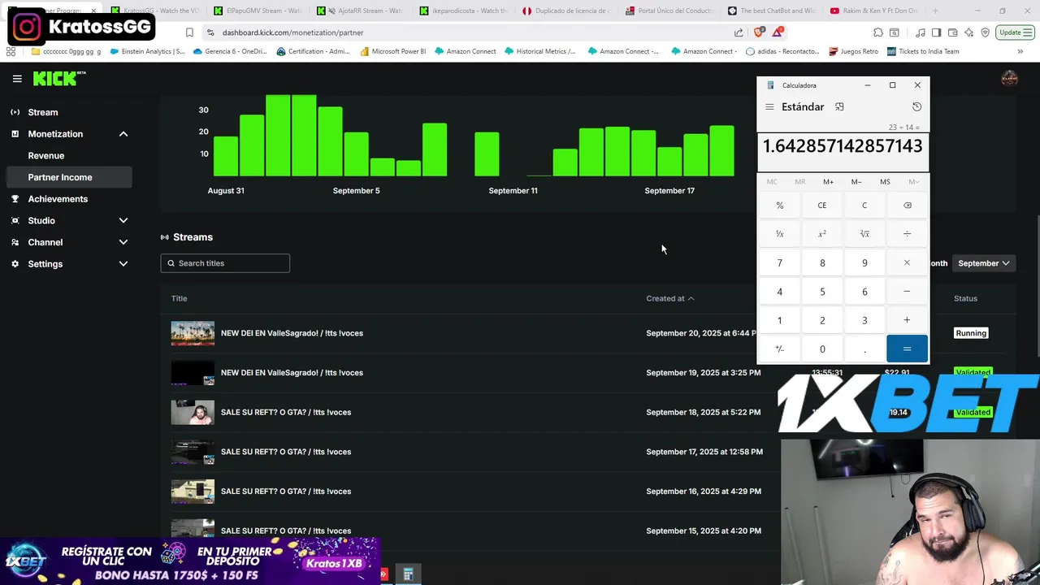Switch to the ElPapuGMV Stream browser tab
Screen dimensions: 1040x585
pyautogui.click(x=258, y=11)
